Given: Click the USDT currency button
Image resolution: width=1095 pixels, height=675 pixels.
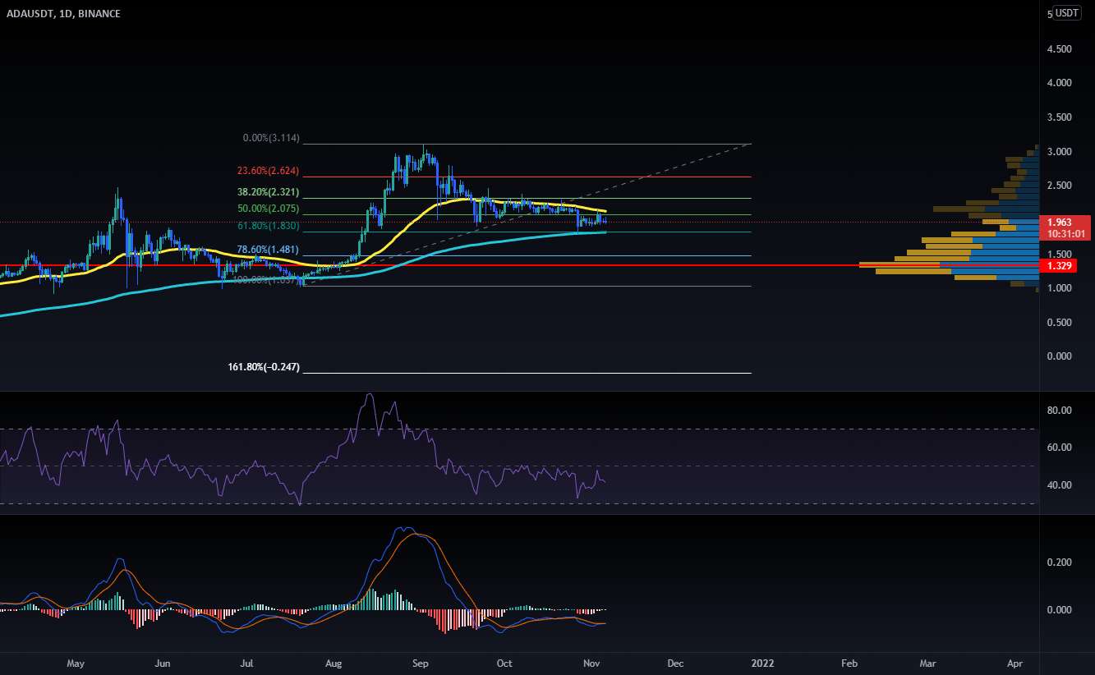Looking at the screenshot, I should coord(1068,12).
